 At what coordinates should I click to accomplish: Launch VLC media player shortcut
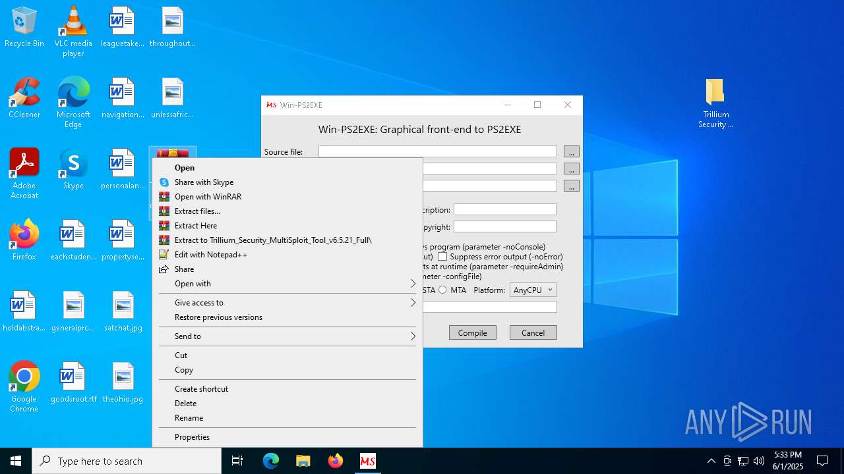tap(73, 32)
